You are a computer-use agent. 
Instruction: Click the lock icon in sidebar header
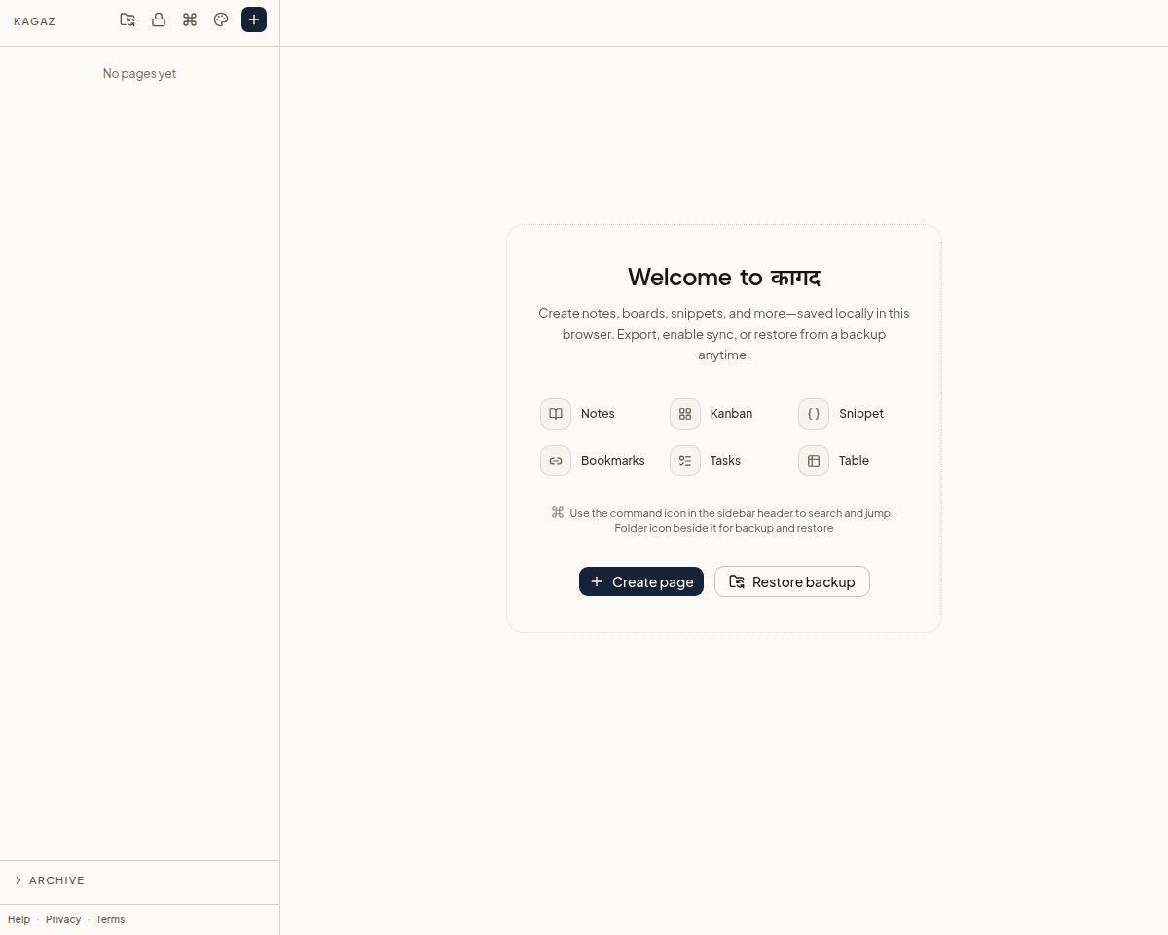pos(159,19)
